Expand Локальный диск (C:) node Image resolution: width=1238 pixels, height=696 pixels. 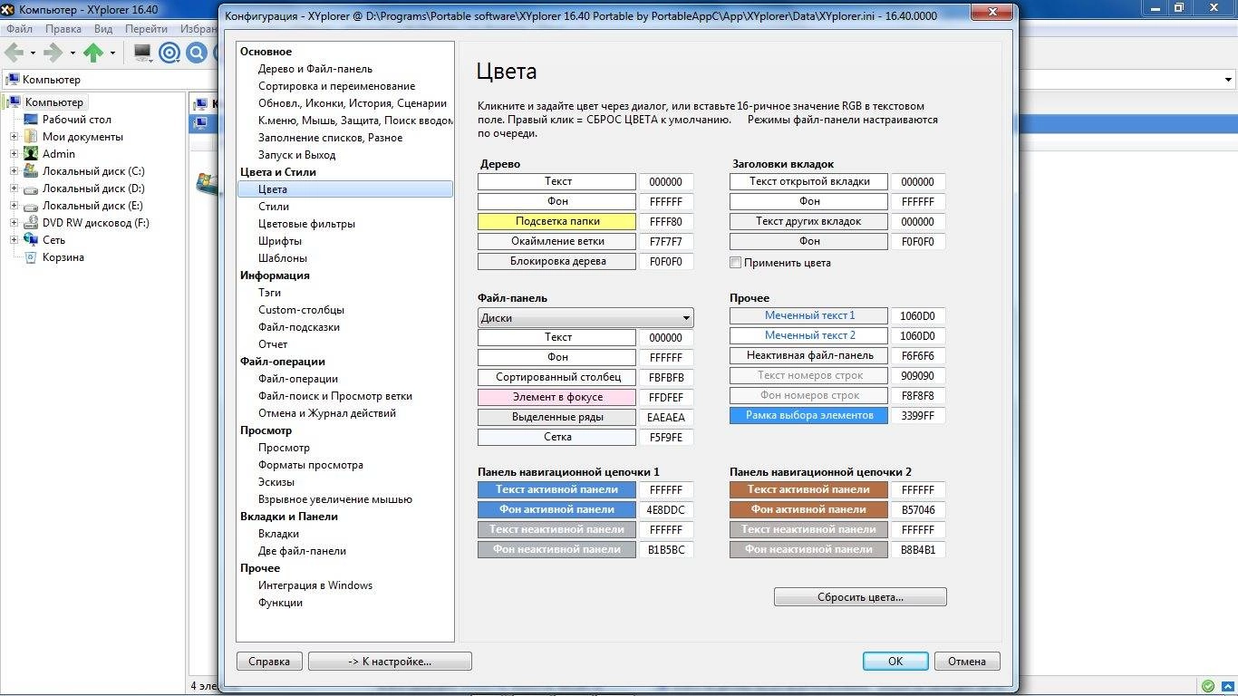tap(14, 171)
